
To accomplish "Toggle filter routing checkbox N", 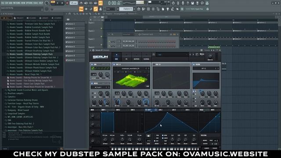I will pos(194,98).
